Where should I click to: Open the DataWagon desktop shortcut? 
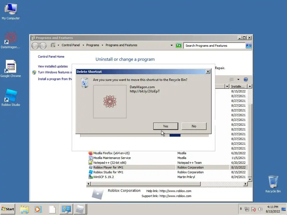click(x=11, y=40)
